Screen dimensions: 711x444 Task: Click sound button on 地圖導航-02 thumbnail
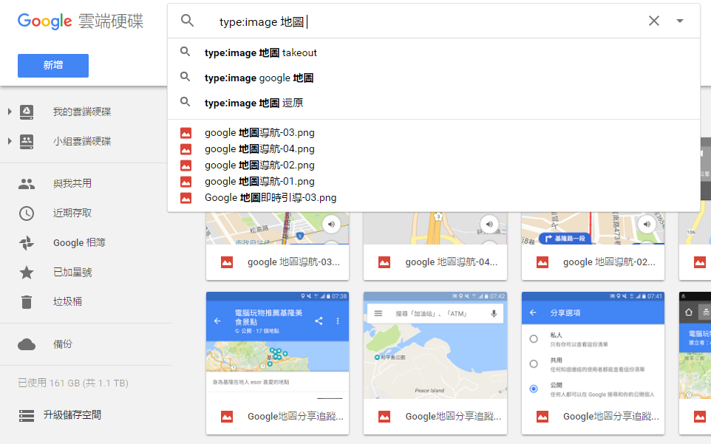pos(647,225)
